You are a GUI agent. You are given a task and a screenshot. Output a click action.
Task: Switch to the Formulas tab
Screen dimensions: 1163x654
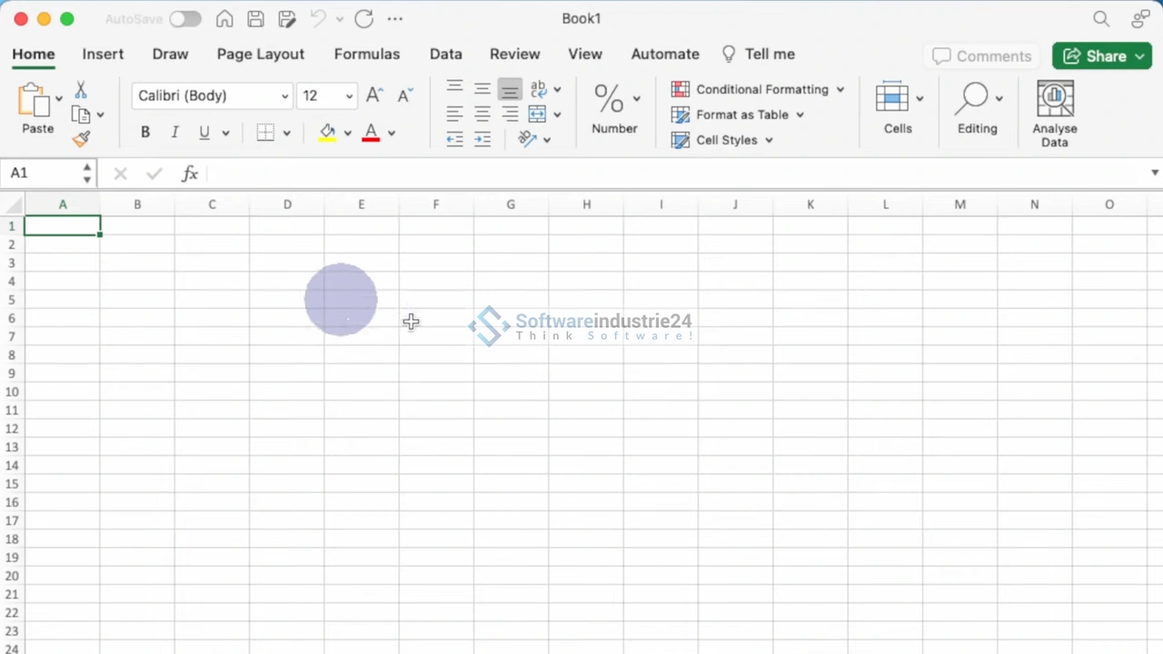coord(366,54)
